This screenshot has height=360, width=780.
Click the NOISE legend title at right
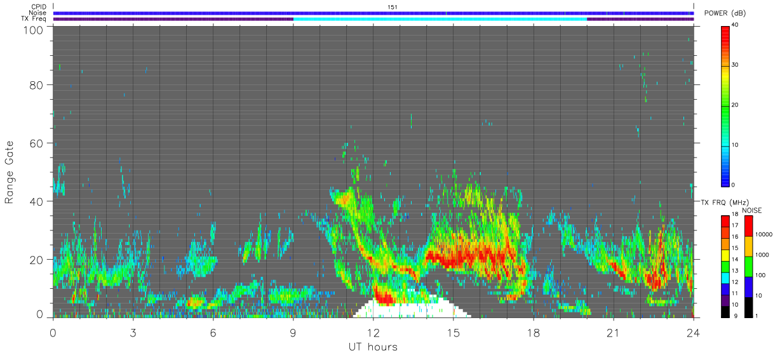point(752,210)
